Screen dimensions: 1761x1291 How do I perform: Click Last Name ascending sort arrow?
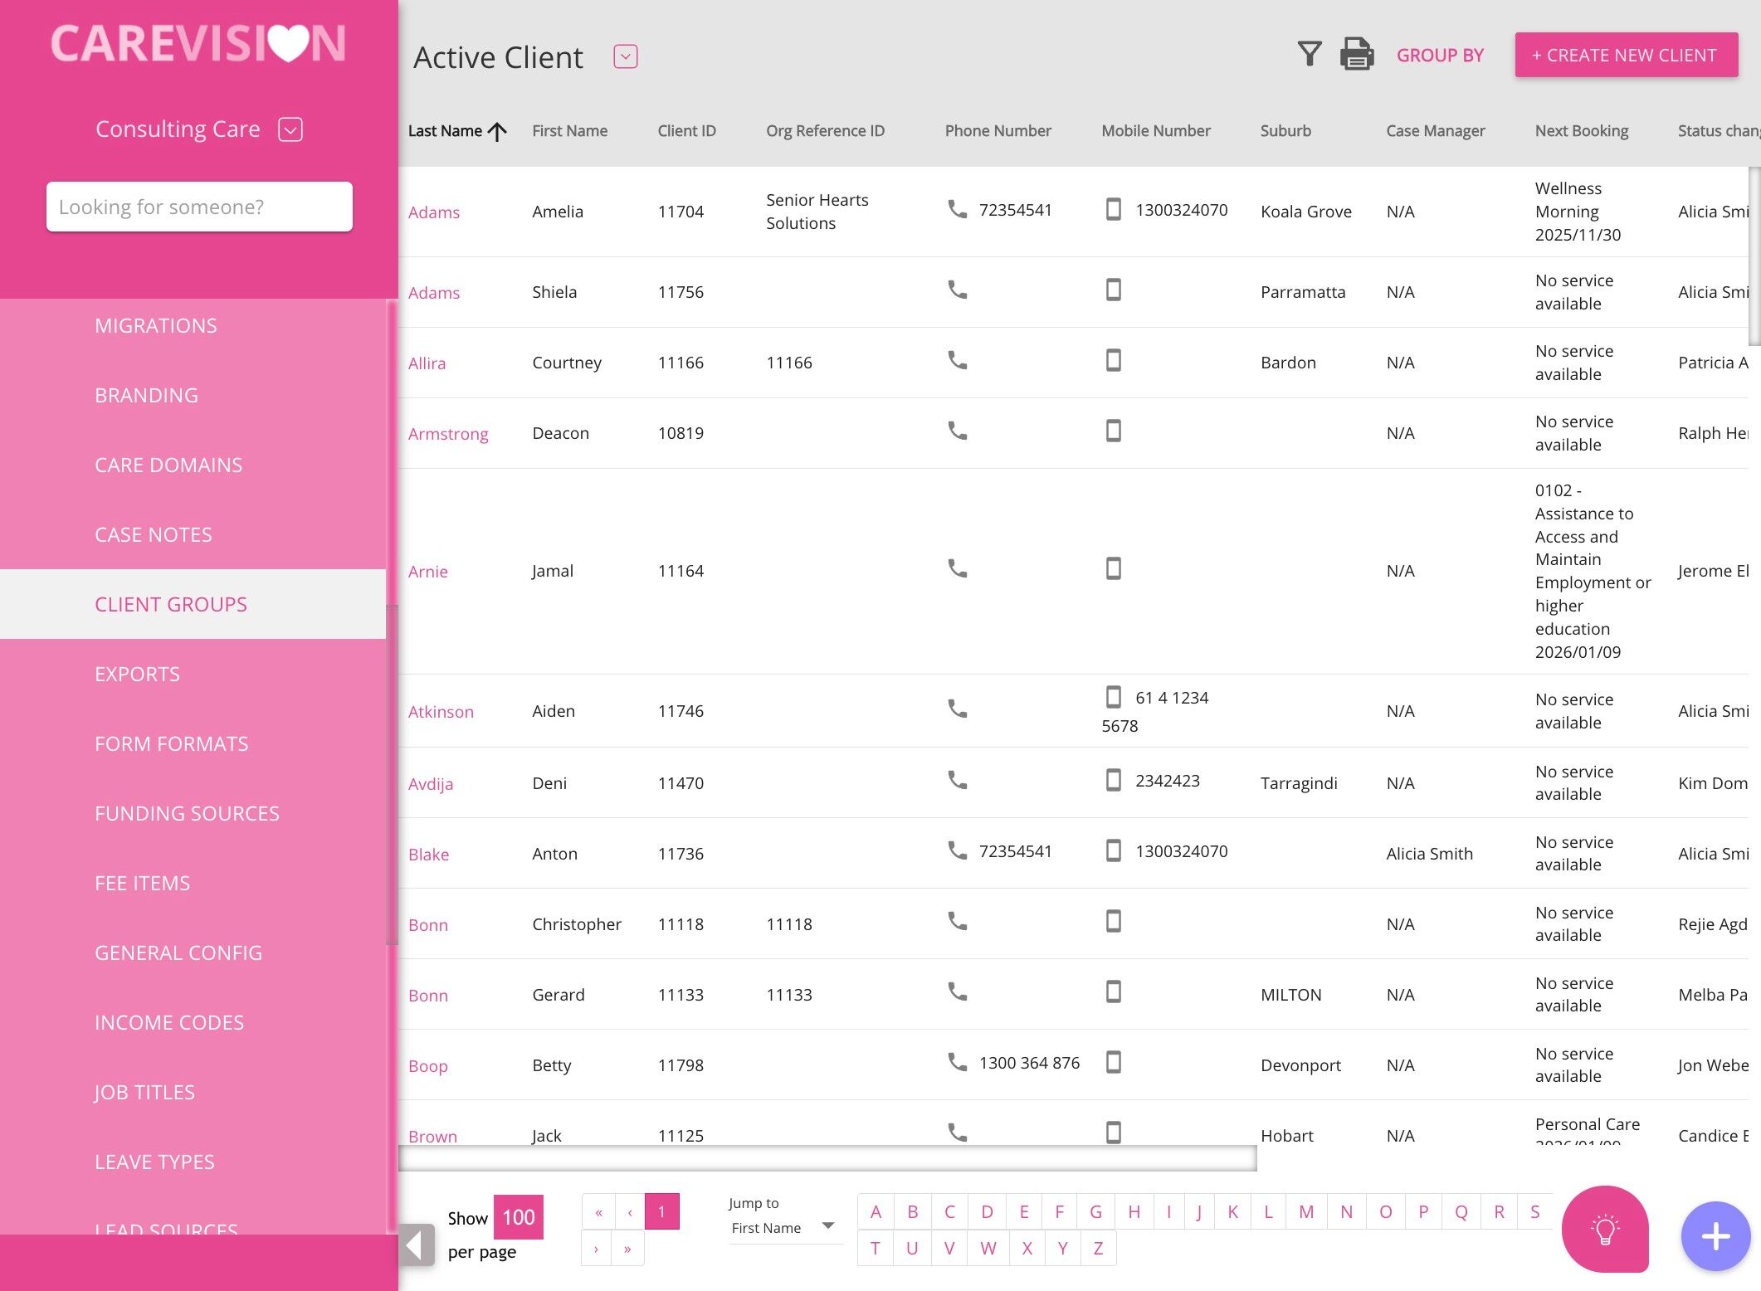tap(497, 132)
